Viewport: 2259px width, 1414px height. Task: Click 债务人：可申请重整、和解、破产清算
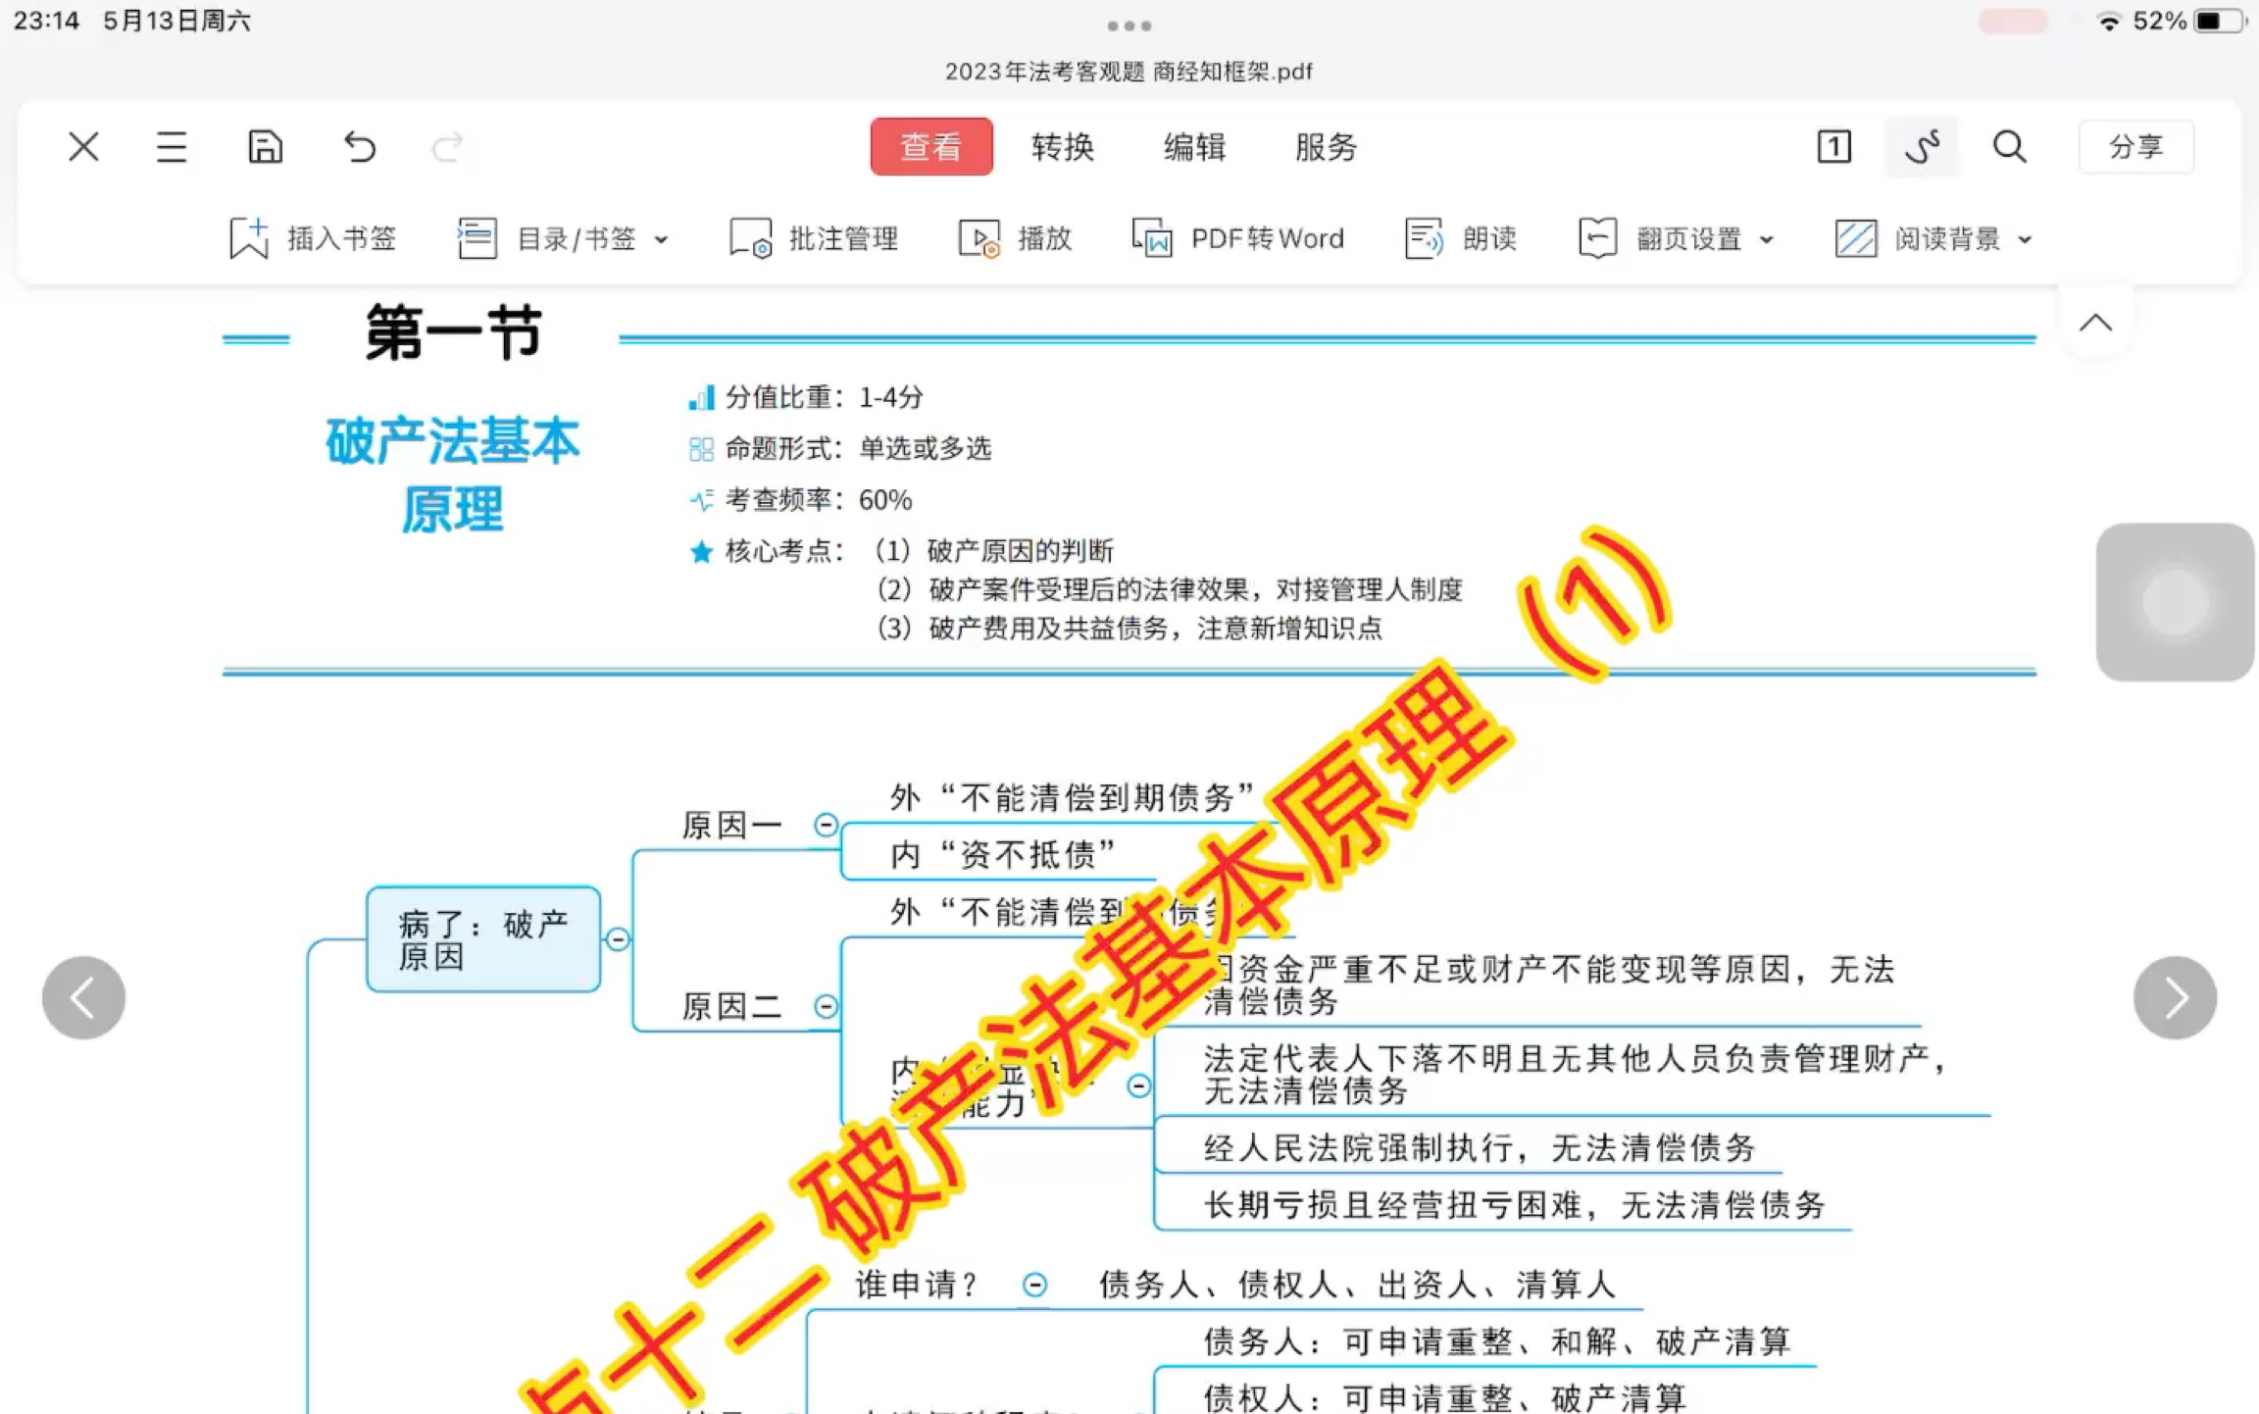point(1497,1341)
